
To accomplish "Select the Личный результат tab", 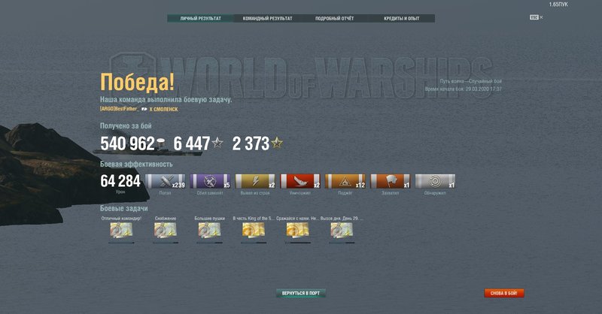I will (x=200, y=18).
